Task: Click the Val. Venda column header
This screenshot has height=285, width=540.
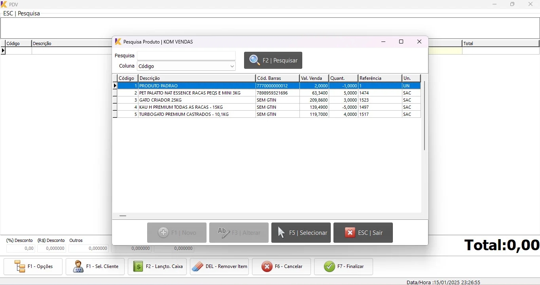Action: (314, 78)
